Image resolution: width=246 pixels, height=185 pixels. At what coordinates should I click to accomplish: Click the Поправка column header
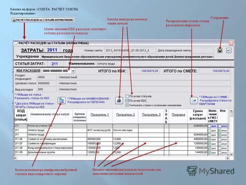point(178,115)
